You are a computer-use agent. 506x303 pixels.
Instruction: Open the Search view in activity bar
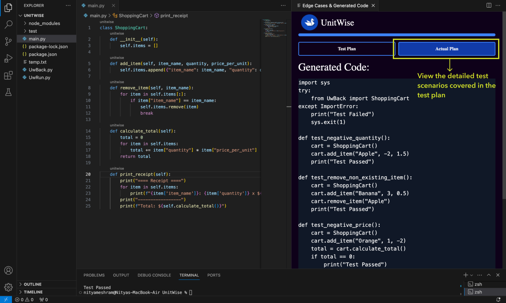8,25
